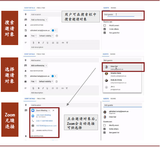Open Add conferencing dropdown in 选择邀请对象 screenshot
161x147 pixels.
click(x=39, y=66)
